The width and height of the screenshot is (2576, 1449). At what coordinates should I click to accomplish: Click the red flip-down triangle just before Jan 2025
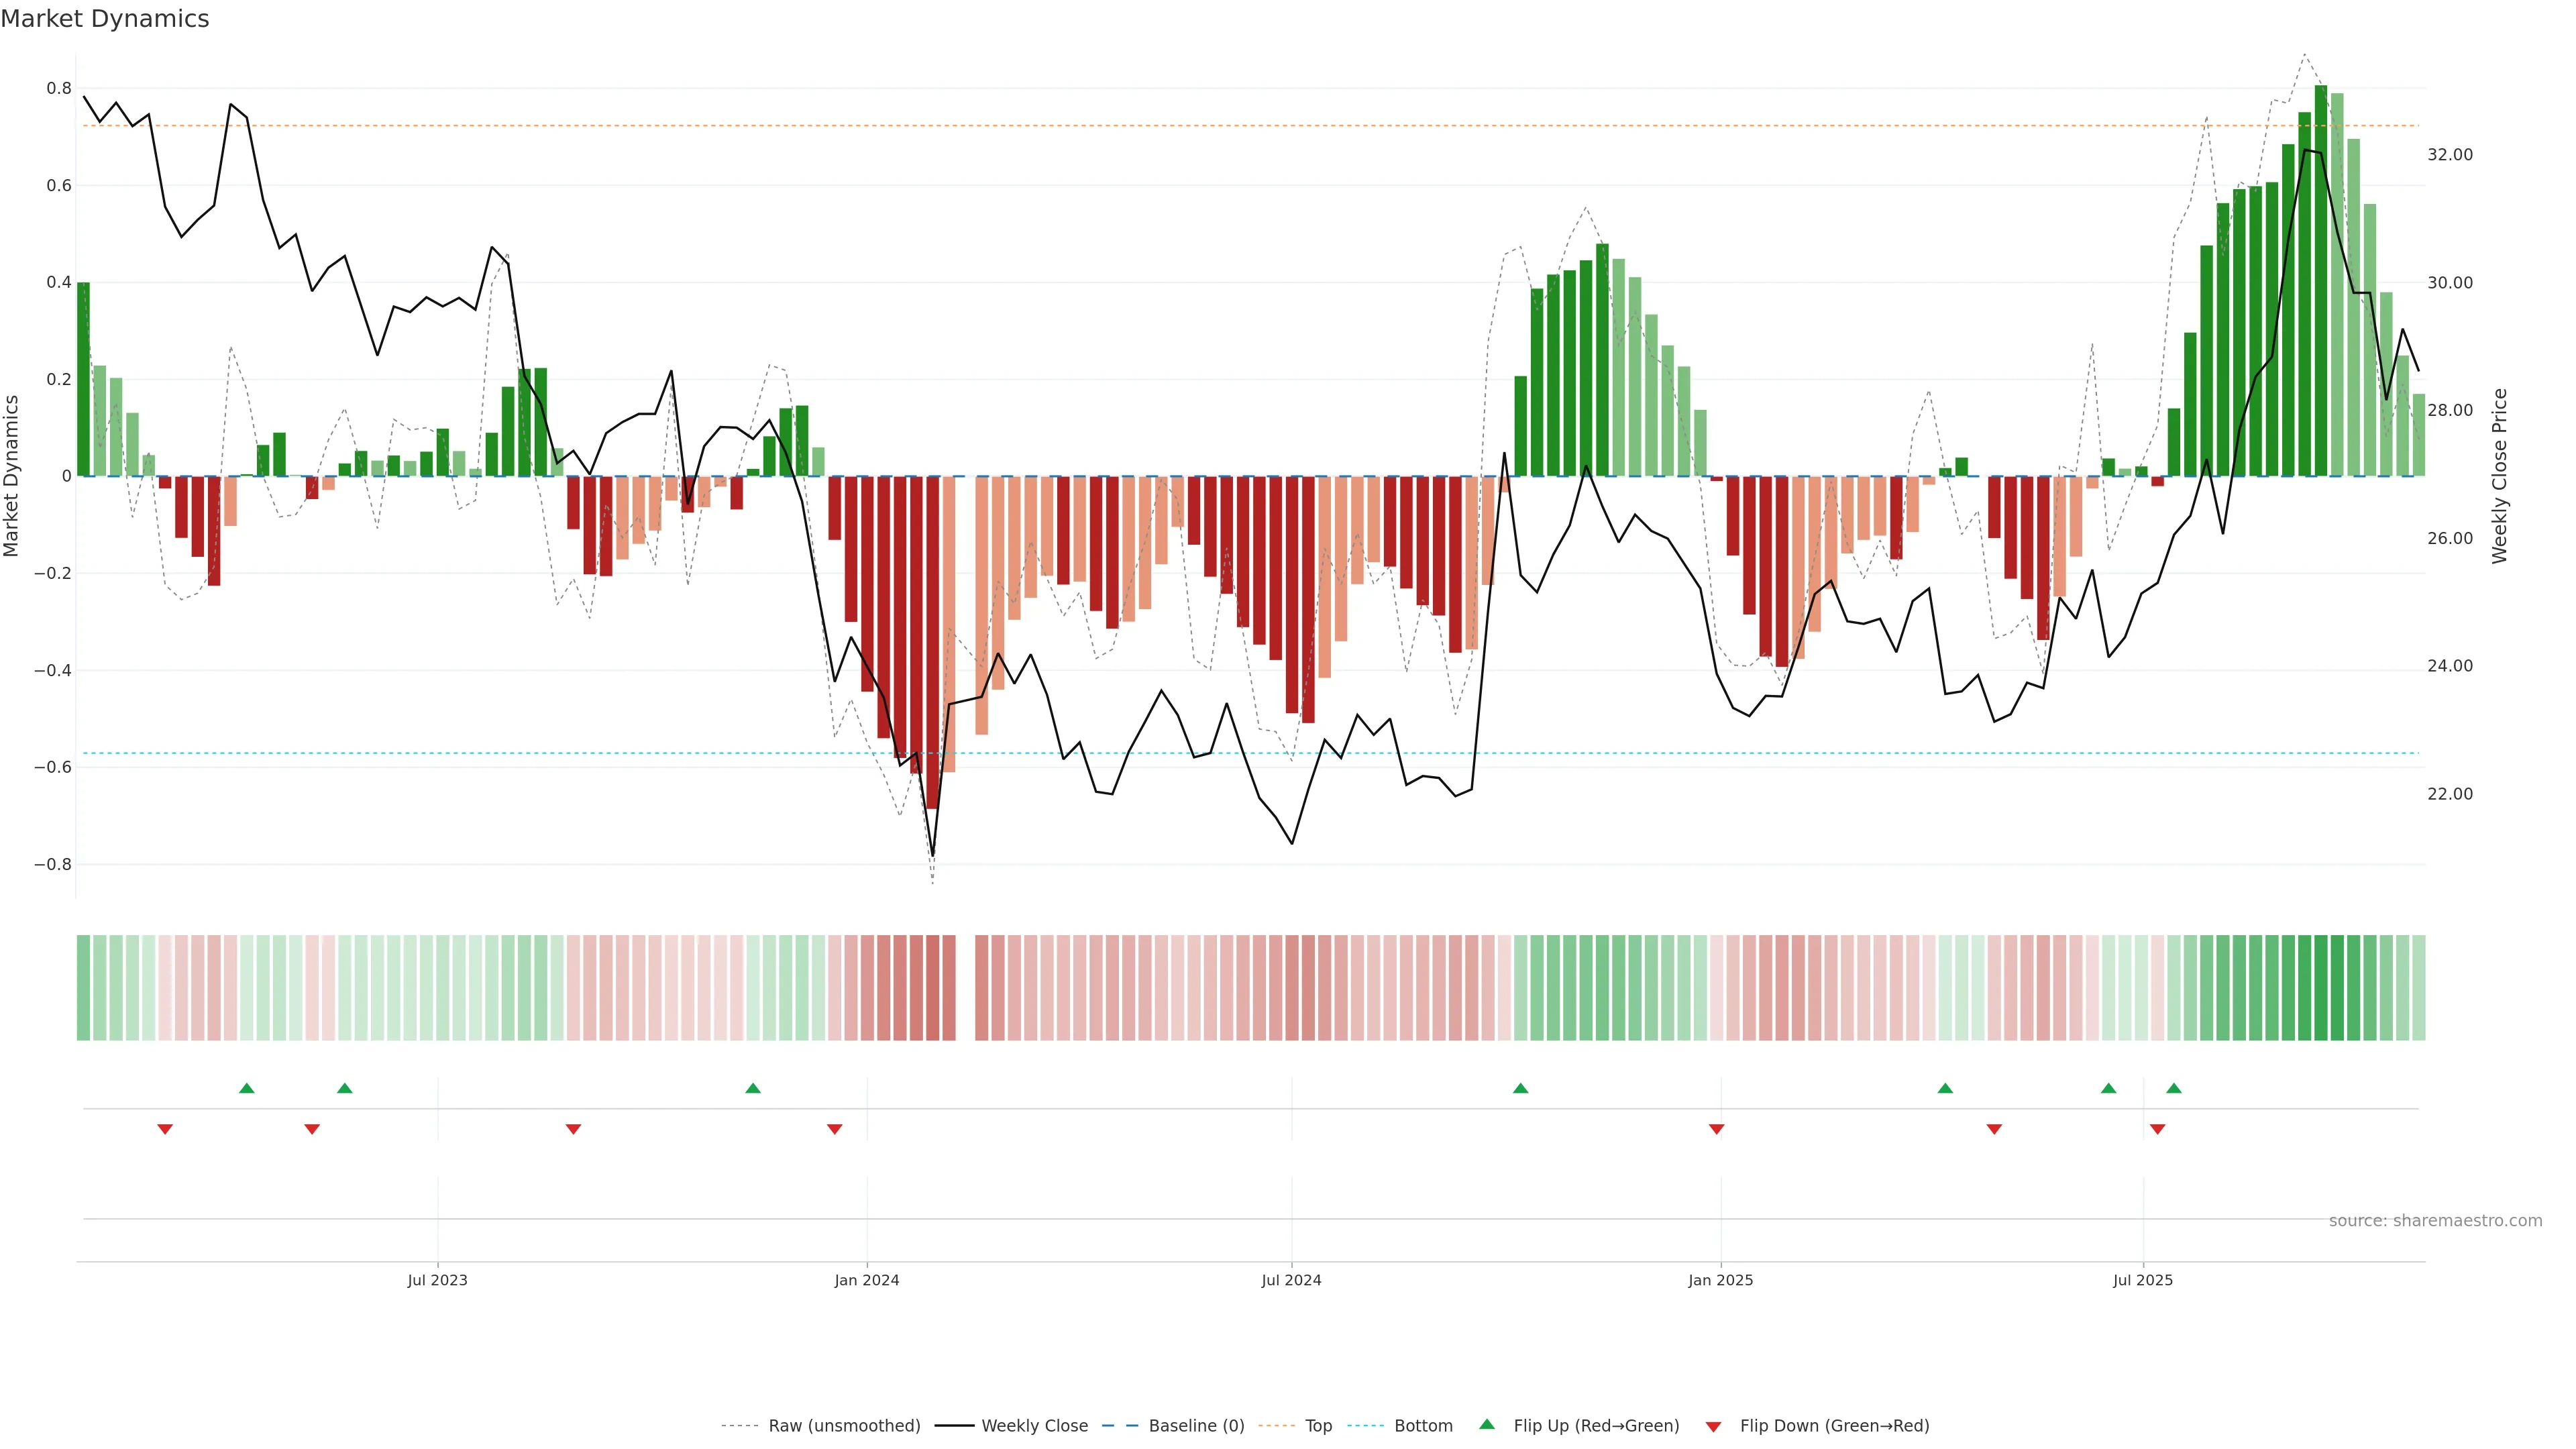point(1716,1129)
